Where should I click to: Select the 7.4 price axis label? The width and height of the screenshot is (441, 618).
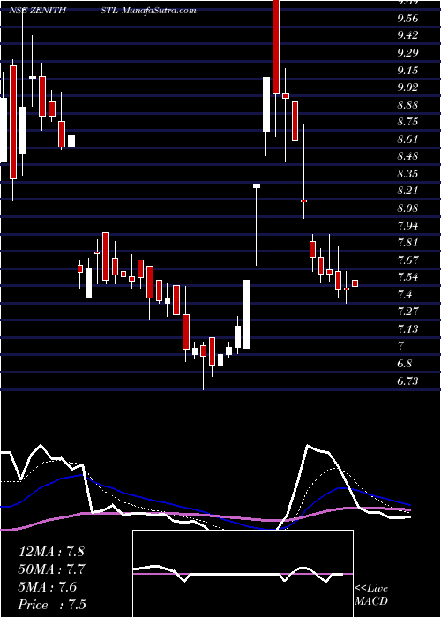404,294
